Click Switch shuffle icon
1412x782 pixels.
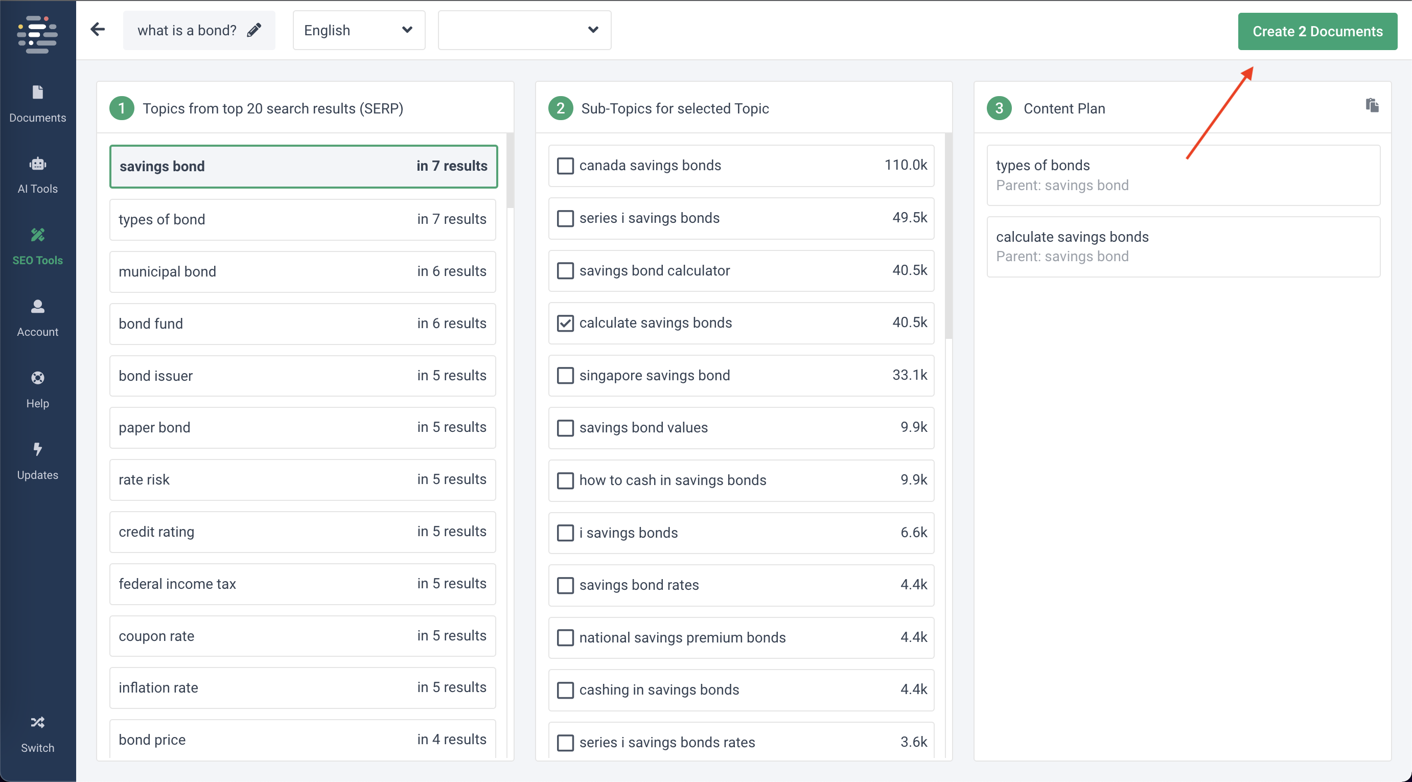point(37,722)
